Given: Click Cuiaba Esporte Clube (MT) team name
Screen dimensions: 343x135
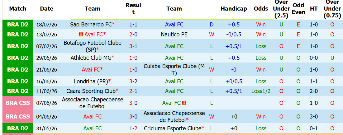Looking at the screenshot, I should pyautogui.click(x=174, y=69).
